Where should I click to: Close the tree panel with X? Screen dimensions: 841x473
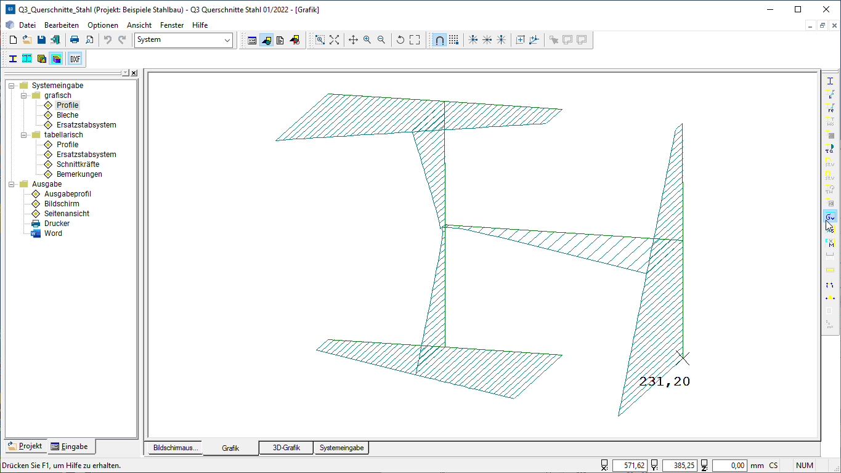pos(134,73)
